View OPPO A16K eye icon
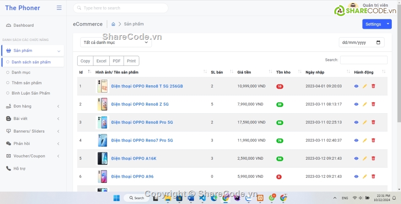Viewport: 401px width, 204px height. [356, 158]
